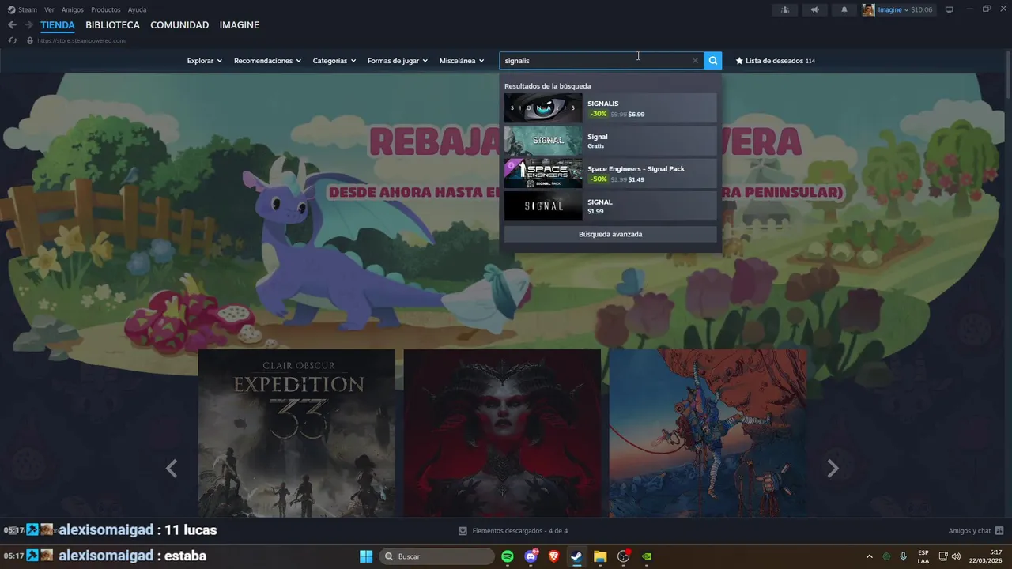Open the announcements megaphone icon
Screen dimensions: 1012x569
[814, 9]
